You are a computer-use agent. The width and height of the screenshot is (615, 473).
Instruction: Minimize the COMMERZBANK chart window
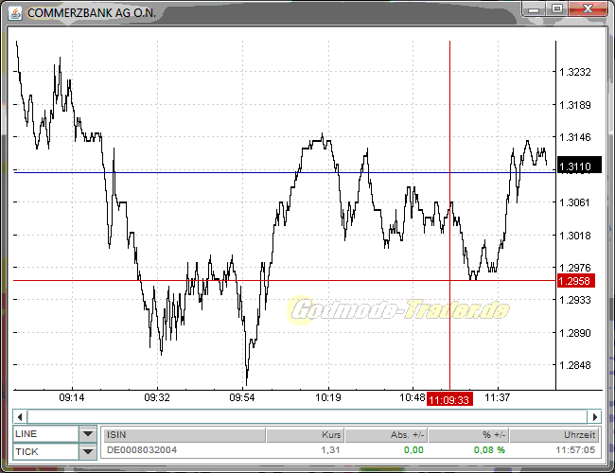534,9
